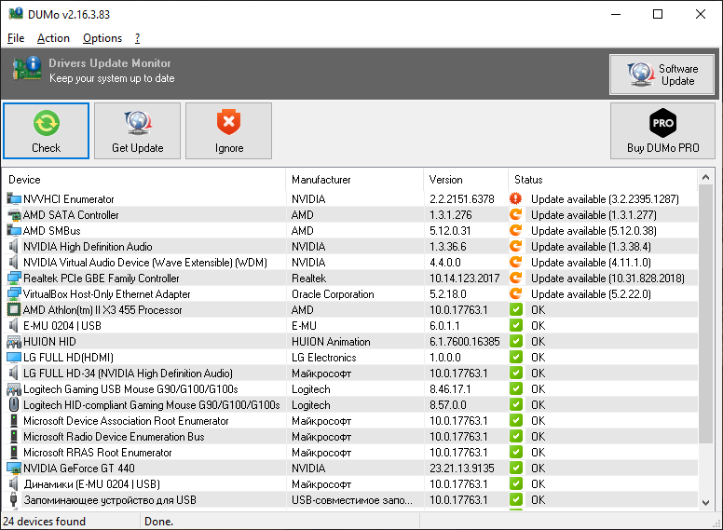Click the Check button

[x=46, y=131]
